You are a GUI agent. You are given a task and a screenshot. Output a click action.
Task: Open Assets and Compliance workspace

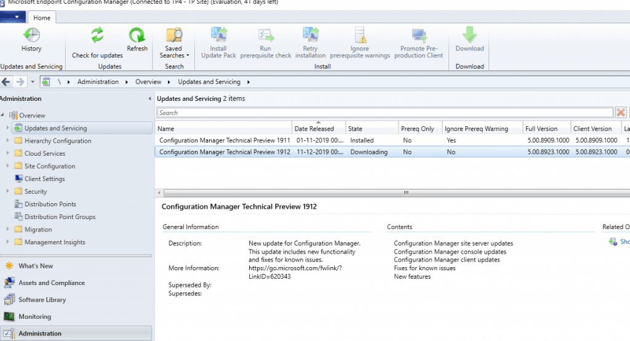52,283
